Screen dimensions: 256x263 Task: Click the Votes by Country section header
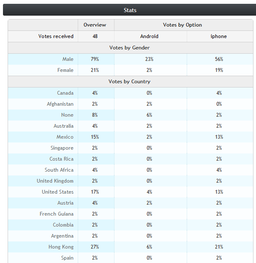[x=129, y=82]
